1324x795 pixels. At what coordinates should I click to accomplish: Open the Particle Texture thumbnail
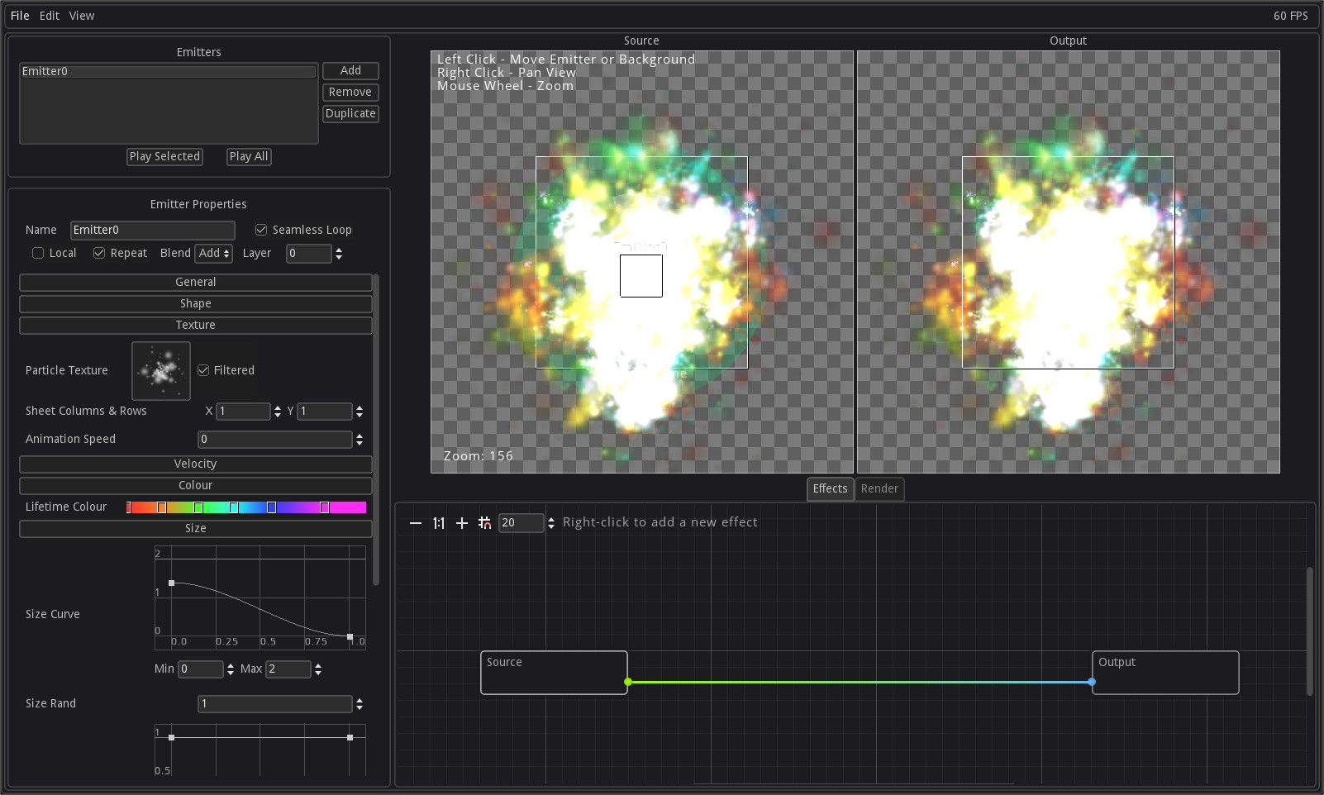(x=160, y=370)
